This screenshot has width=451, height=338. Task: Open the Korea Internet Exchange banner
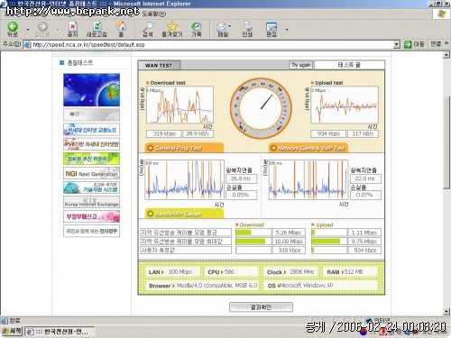tap(91, 202)
